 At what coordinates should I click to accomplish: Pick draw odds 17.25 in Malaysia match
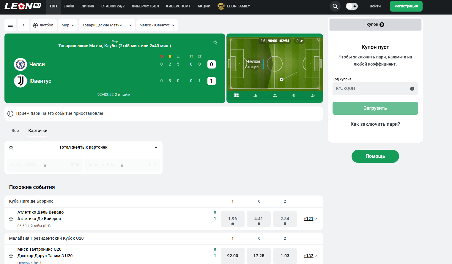click(259, 256)
